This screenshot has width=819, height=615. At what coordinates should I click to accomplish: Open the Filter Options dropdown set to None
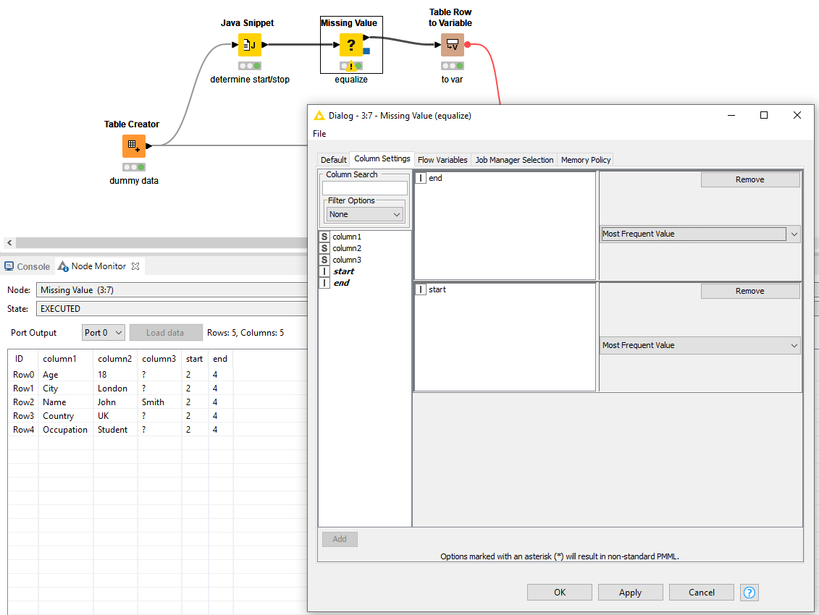(x=364, y=213)
